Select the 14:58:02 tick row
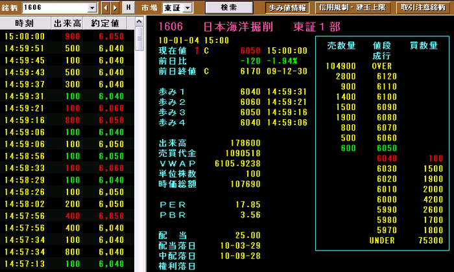454x272 pixels. (67, 204)
